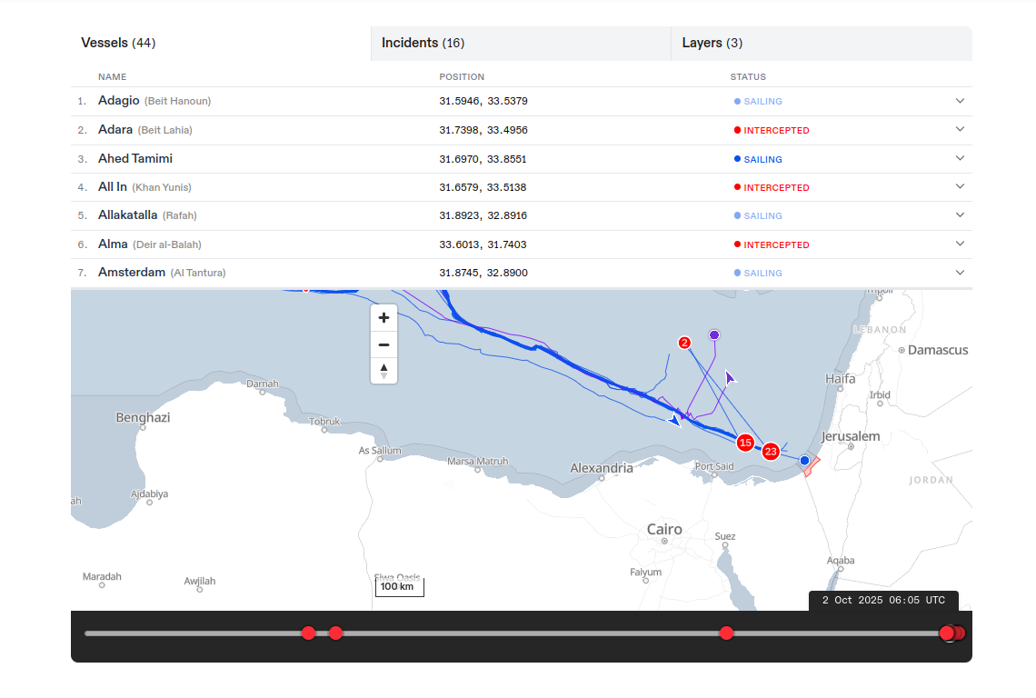Click the Allakatalla vessel name
The height and width of the screenshot is (698, 1036).
click(127, 215)
